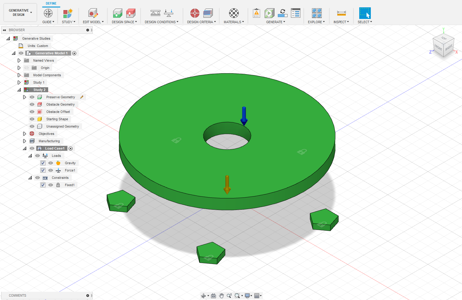Activate the Select tool icon
Image resolution: width=462 pixels, height=300 pixels.
tap(365, 13)
